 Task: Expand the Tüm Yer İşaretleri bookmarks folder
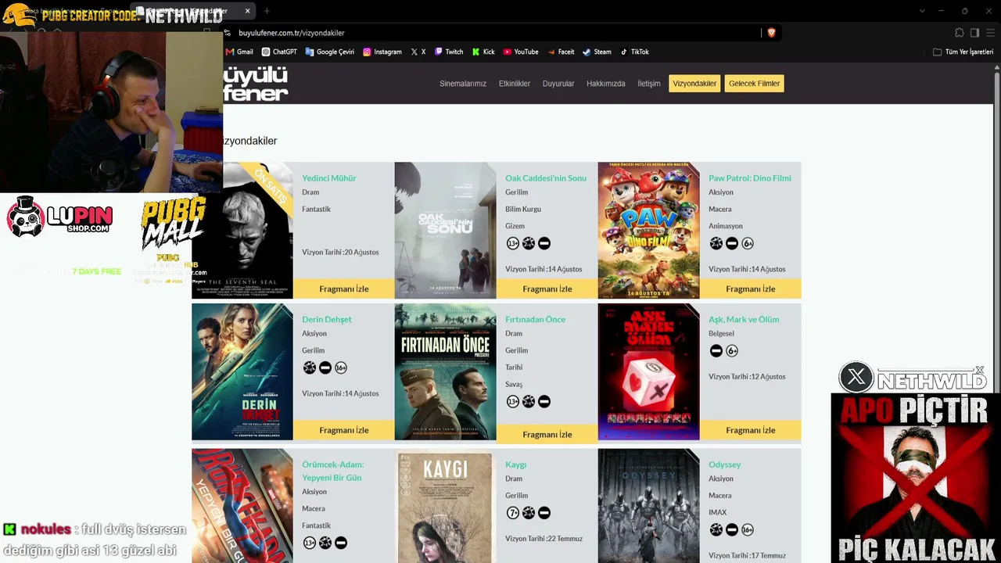[963, 52]
